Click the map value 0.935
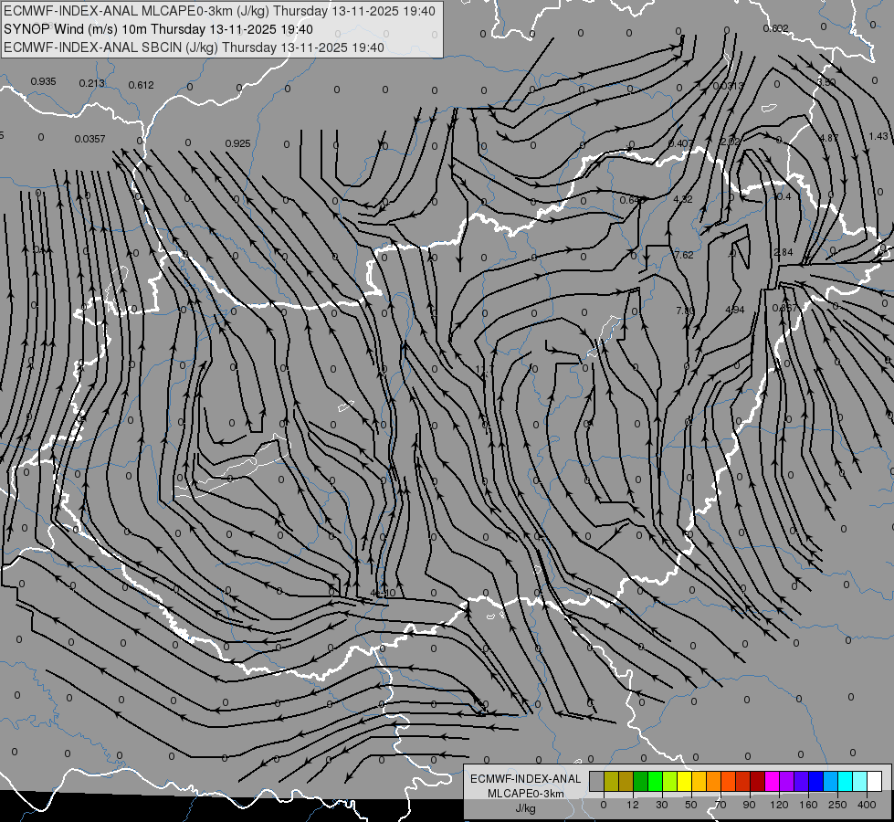This screenshot has height=822, width=894. pos(43,81)
